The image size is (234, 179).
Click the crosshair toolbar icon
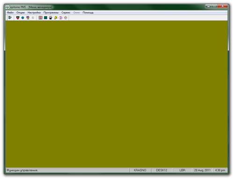66,18
